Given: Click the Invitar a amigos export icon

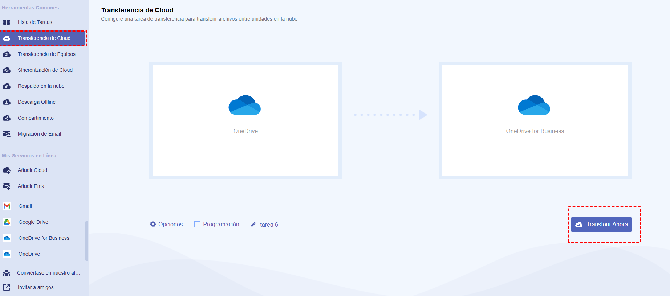Looking at the screenshot, I should 7,287.
